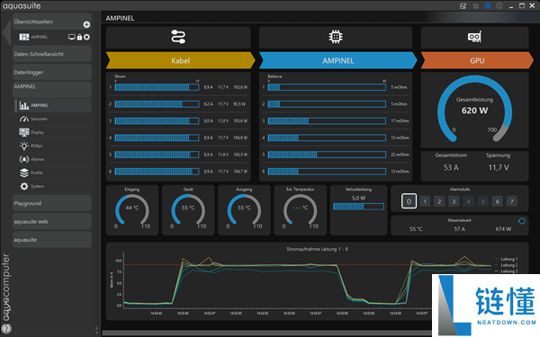Click the Verlustleistung 5,0 W bar
The height and width of the screenshot is (337, 540).
point(358,207)
